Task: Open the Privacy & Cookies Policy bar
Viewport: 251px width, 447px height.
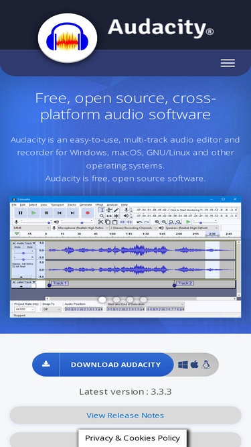Action: pos(133,438)
